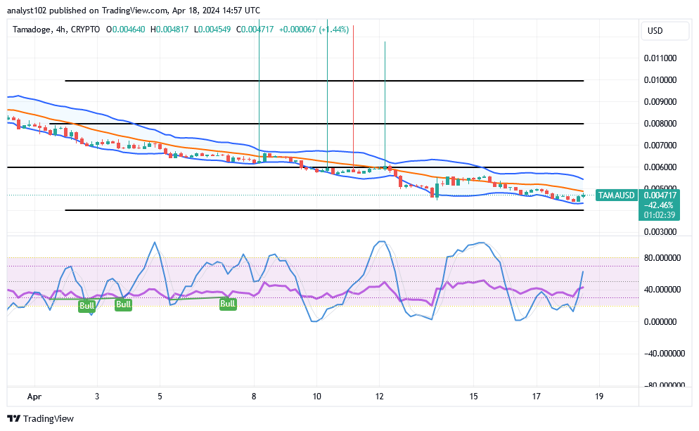Click the open value O0.004640
This screenshot has width=699, height=431.
[125, 30]
